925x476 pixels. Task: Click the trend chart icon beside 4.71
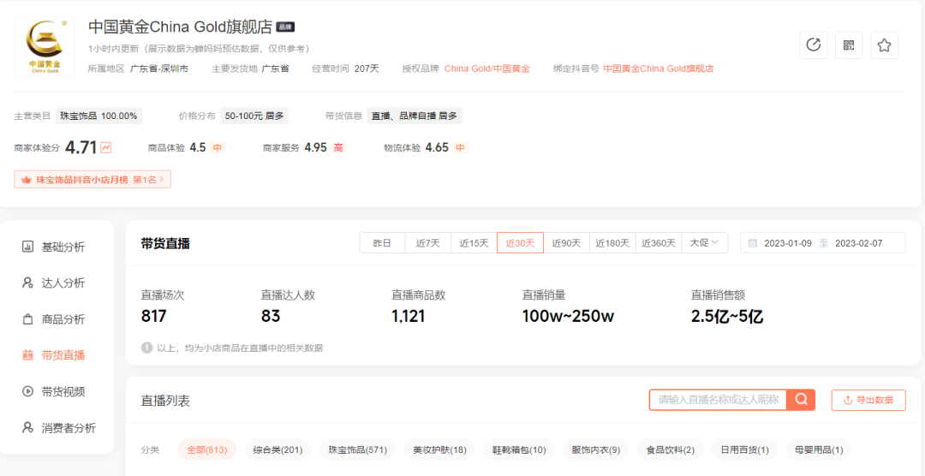106,147
